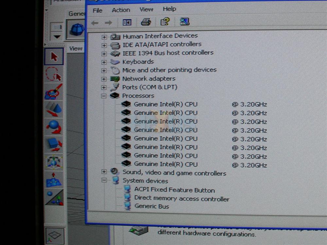The width and height of the screenshot is (327, 245).
Task: Click the Print toolbar icon
Action: pos(146,22)
